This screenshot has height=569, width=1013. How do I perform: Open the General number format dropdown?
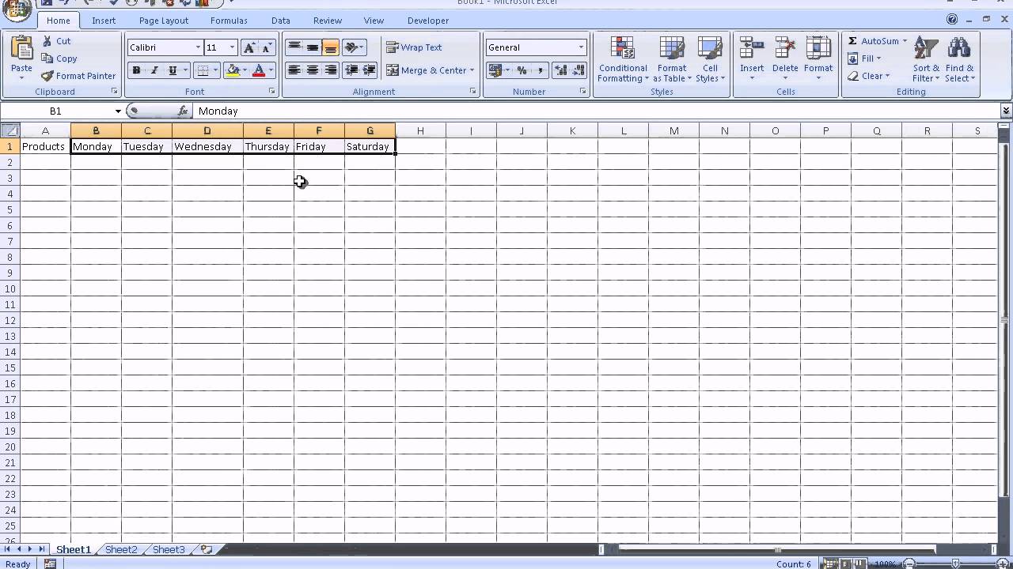click(x=581, y=47)
